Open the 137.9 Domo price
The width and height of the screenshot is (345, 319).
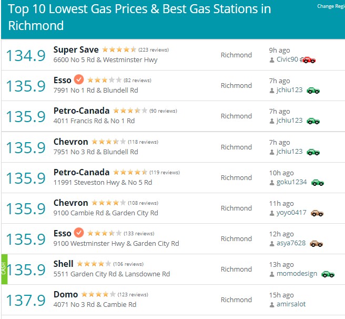click(26, 300)
